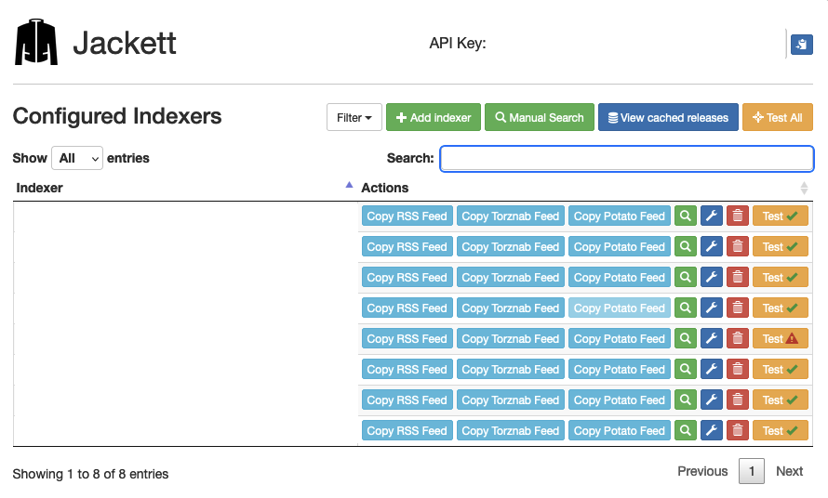Copy RSS Feed for the second indexer row
The height and width of the screenshot is (498, 828).
click(407, 246)
